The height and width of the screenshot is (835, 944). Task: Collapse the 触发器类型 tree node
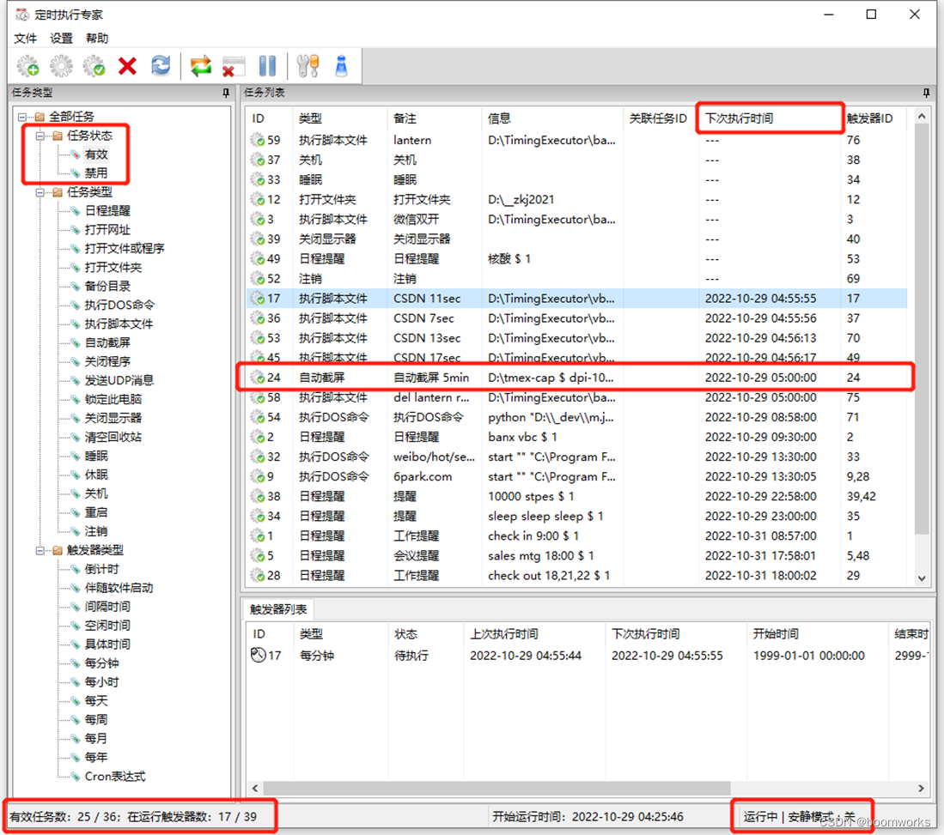point(40,550)
